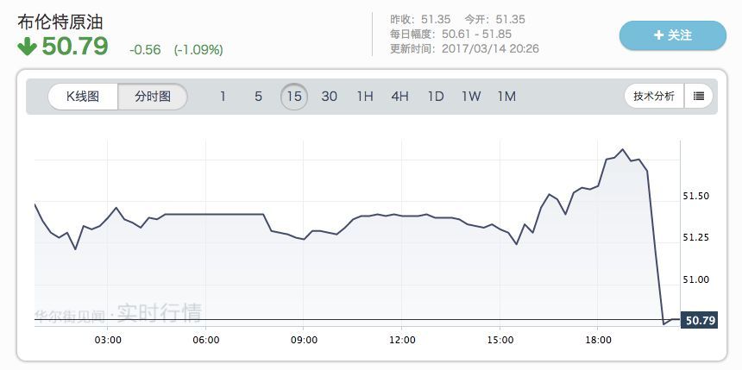This screenshot has width=742, height=370.
Task: Select the 15 minute interval
Action: (x=294, y=97)
